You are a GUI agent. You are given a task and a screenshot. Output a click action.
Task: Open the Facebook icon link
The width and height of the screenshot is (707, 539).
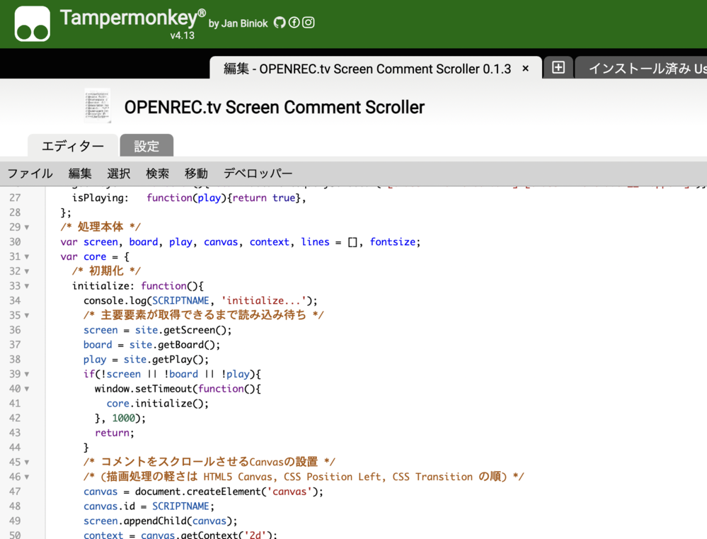tap(294, 23)
